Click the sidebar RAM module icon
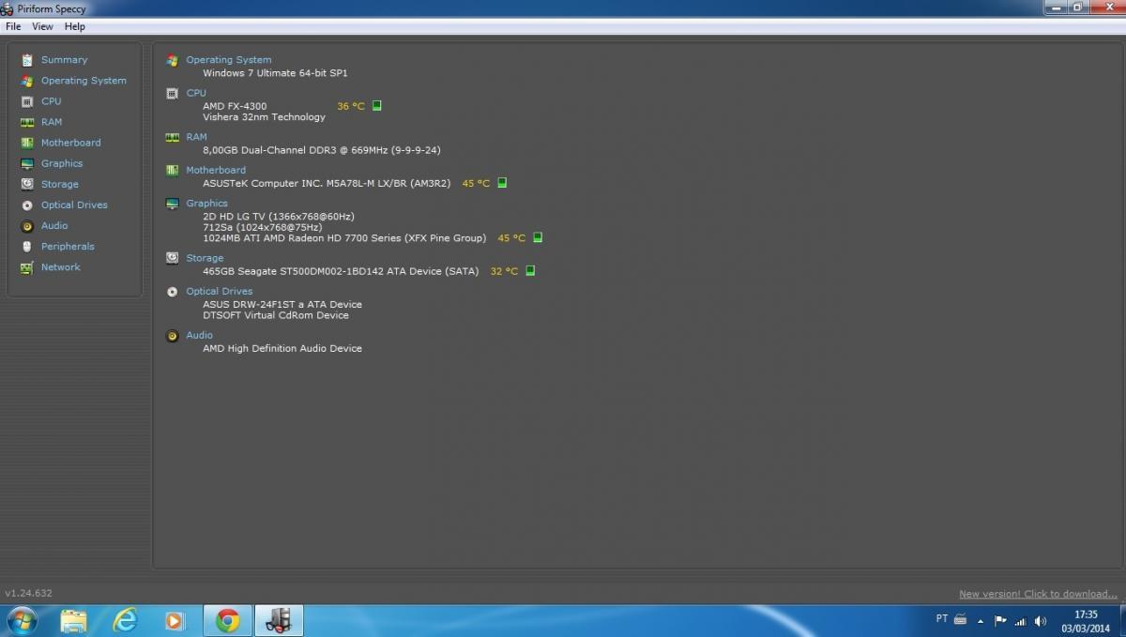 tap(27, 122)
